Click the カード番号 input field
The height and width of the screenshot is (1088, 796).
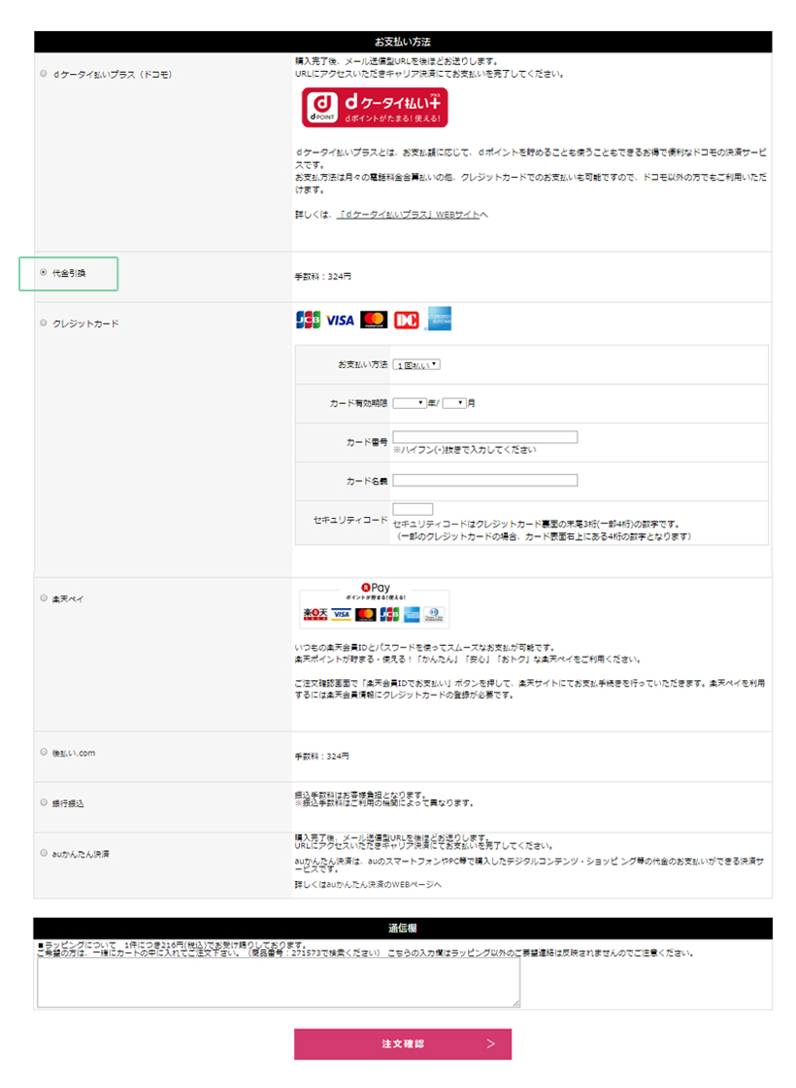(x=484, y=437)
